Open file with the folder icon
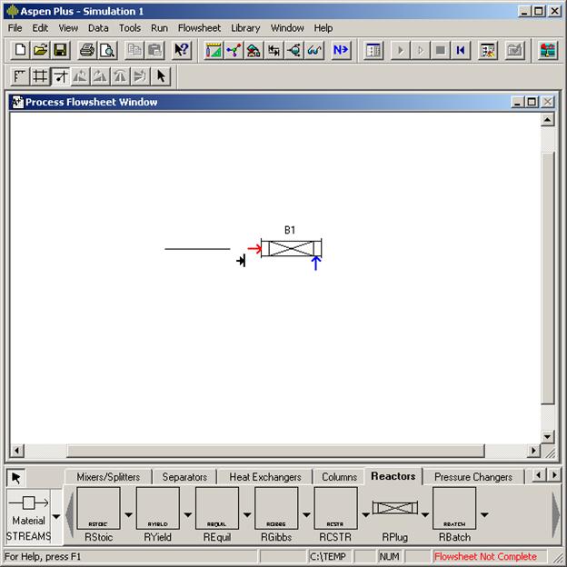The image size is (567, 567). pyautogui.click(x=40, y=50)
